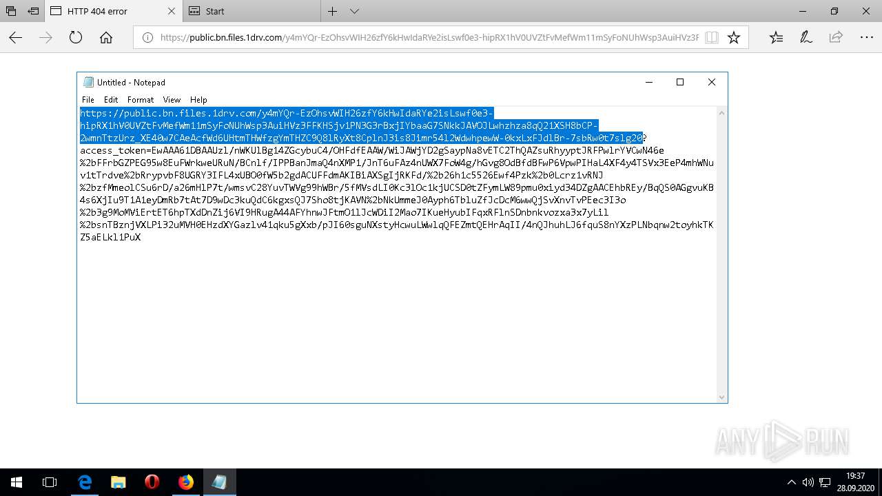Click the highlighted 1drv.com URL text
882x496 pixels.
(x=362, y=125)
